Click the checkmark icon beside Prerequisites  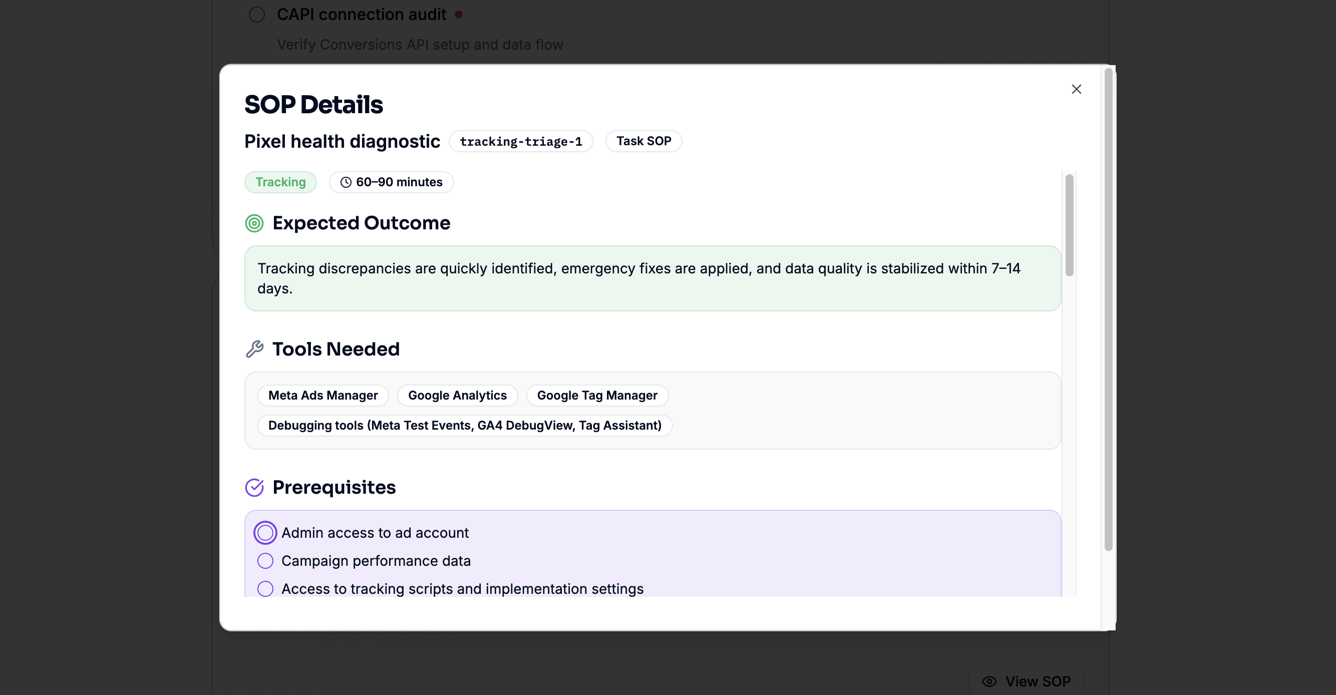click(x=254, y=488)
